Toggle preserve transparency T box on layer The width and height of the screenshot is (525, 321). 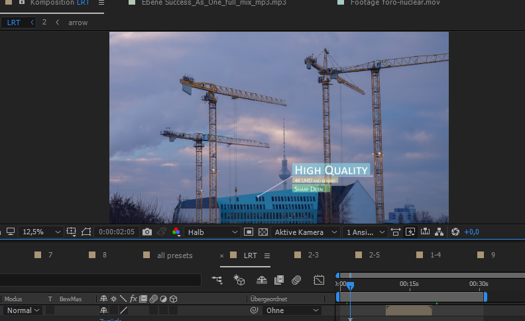[50, 310]
